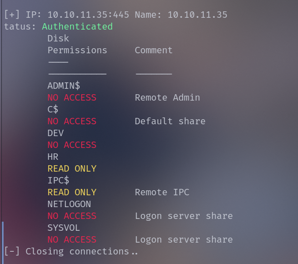This screenshot has height=264, width=298.
Task: Click NO ACCESS permission under SYSVOL
Action: click(72, 239)
